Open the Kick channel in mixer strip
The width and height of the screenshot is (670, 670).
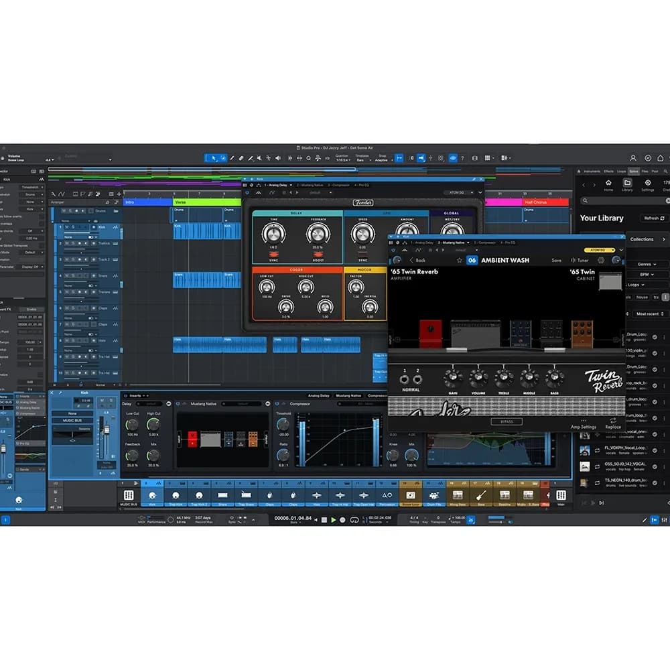152,495
